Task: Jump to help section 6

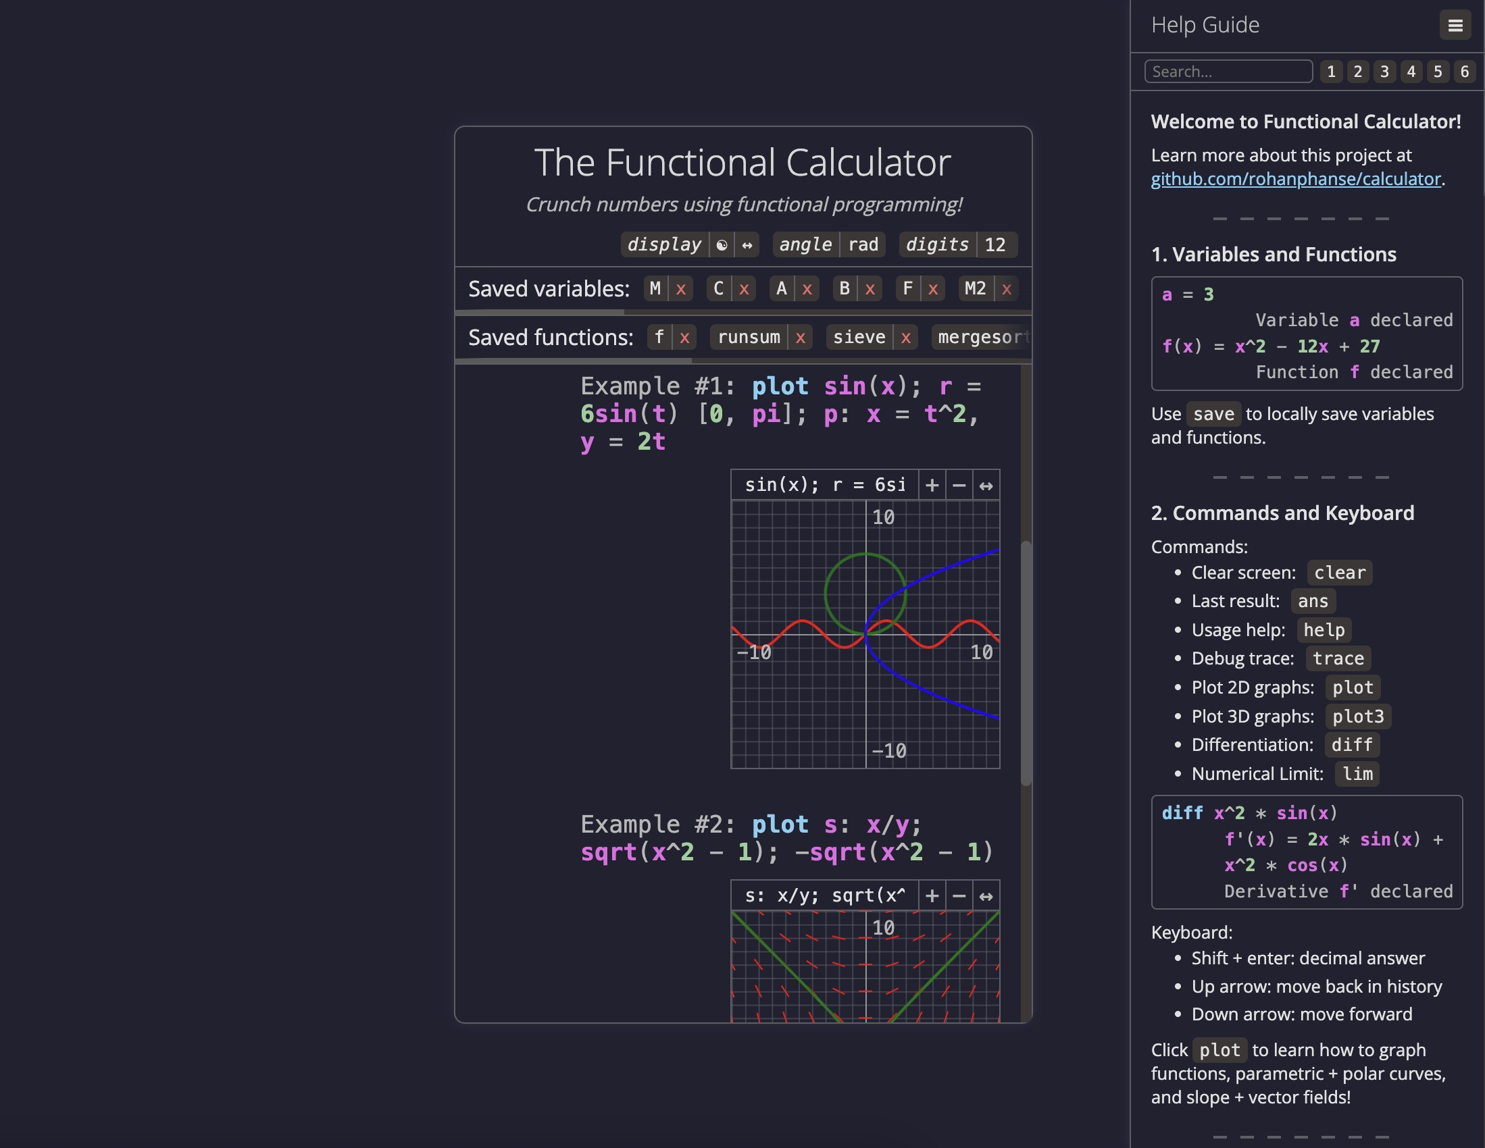Action: point(1464,72)
